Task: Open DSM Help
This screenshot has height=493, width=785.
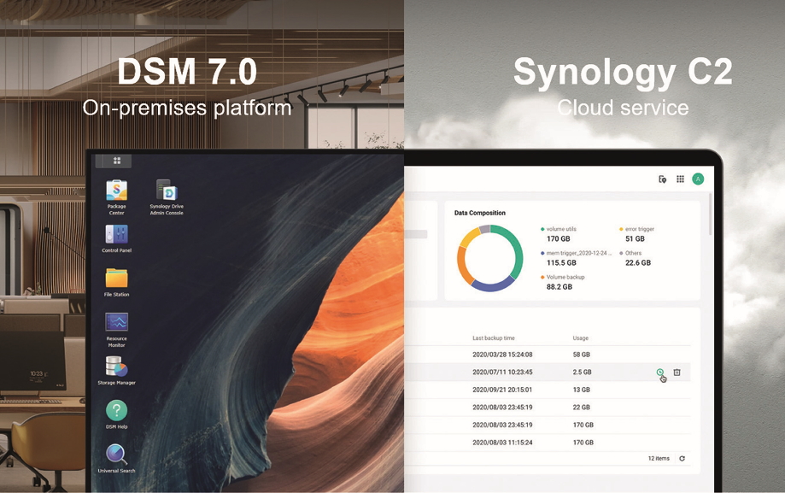Action: point(116,411)
